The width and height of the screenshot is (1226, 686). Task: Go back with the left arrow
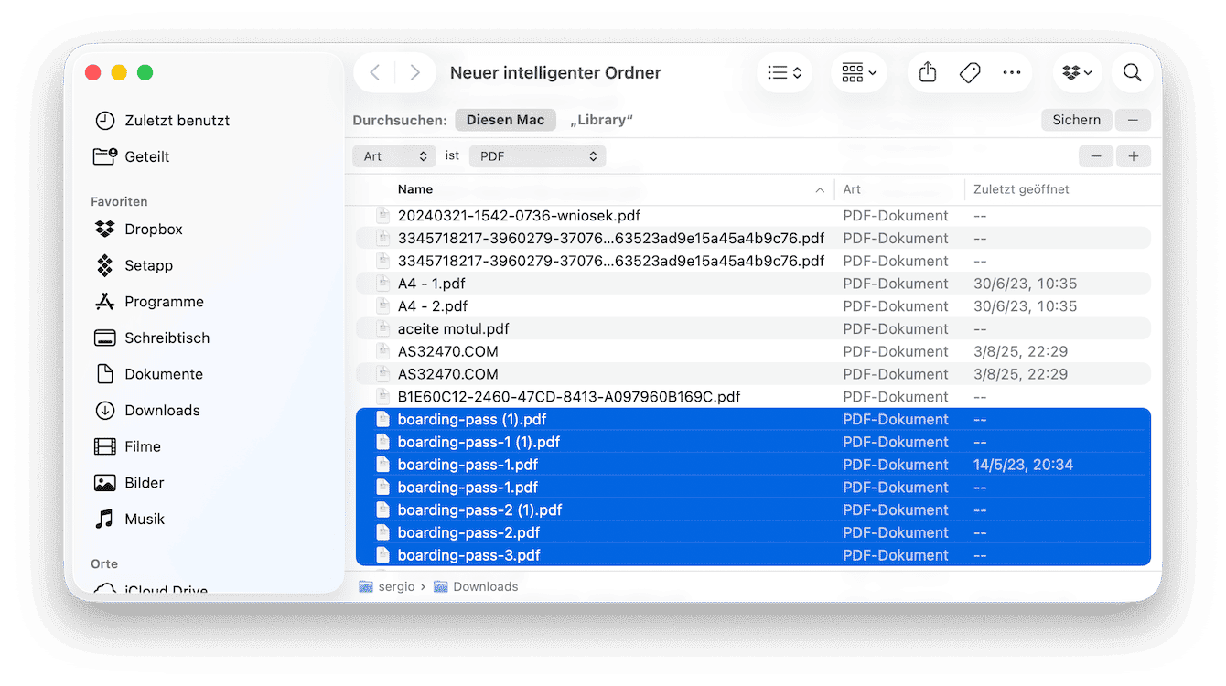[x=374, y=72]
